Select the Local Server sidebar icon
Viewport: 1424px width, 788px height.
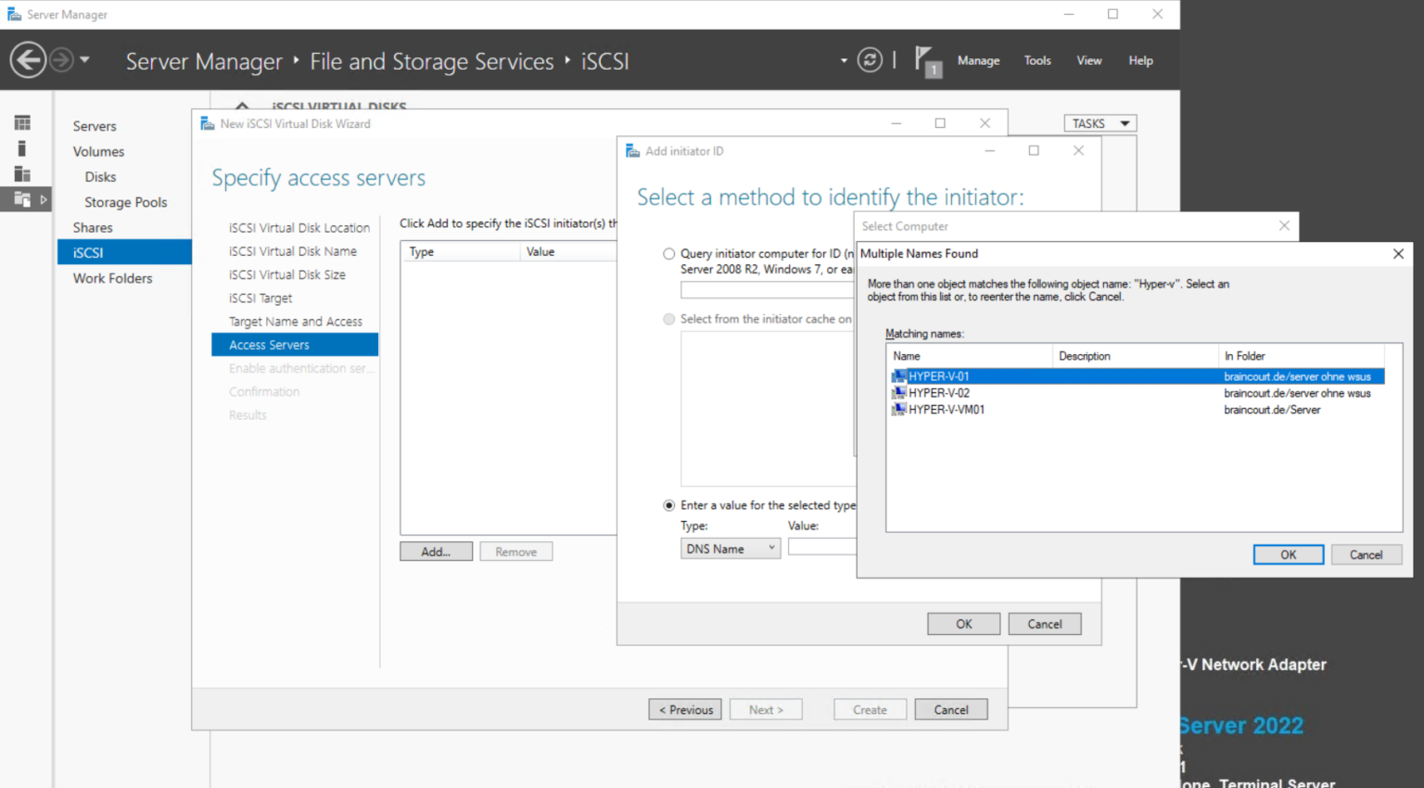(x=22, y=147)
